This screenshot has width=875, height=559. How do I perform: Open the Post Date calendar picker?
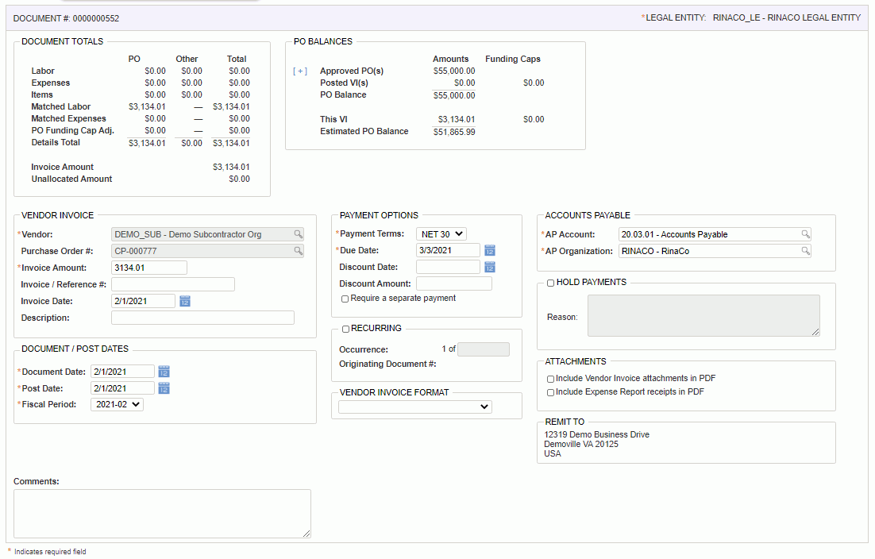point(164,388)
